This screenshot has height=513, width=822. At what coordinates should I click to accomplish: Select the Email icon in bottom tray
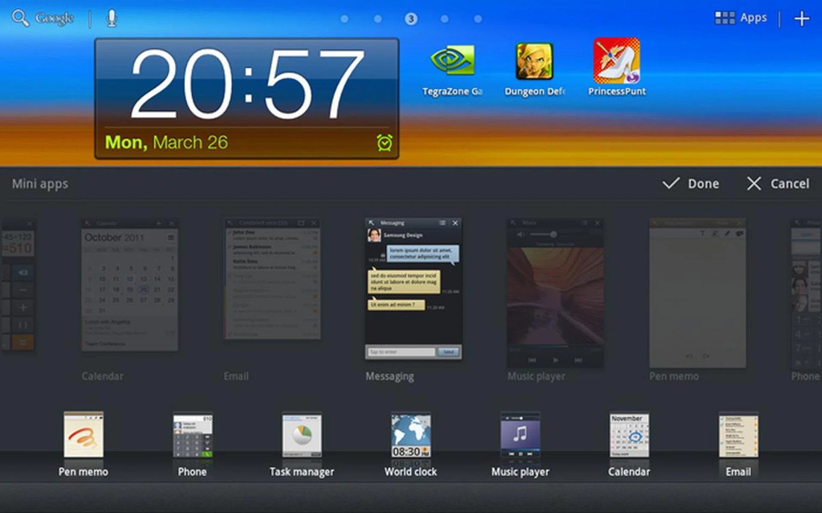(x=738, y=435)
